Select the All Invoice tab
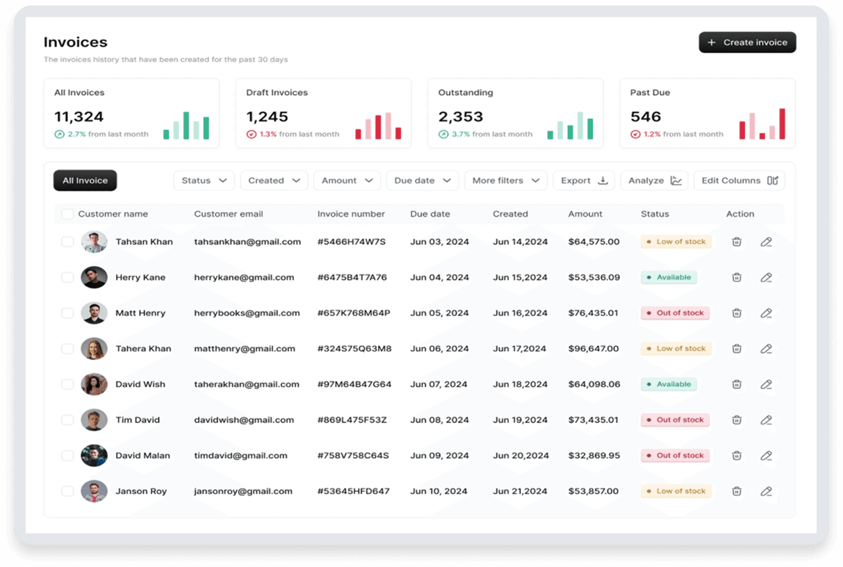 pyautogui.click(x=85, y=181)
